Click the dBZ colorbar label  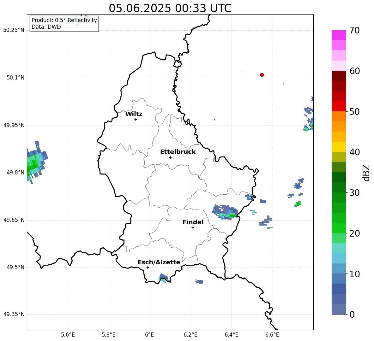pyautogui.click(x=366, y=173)
